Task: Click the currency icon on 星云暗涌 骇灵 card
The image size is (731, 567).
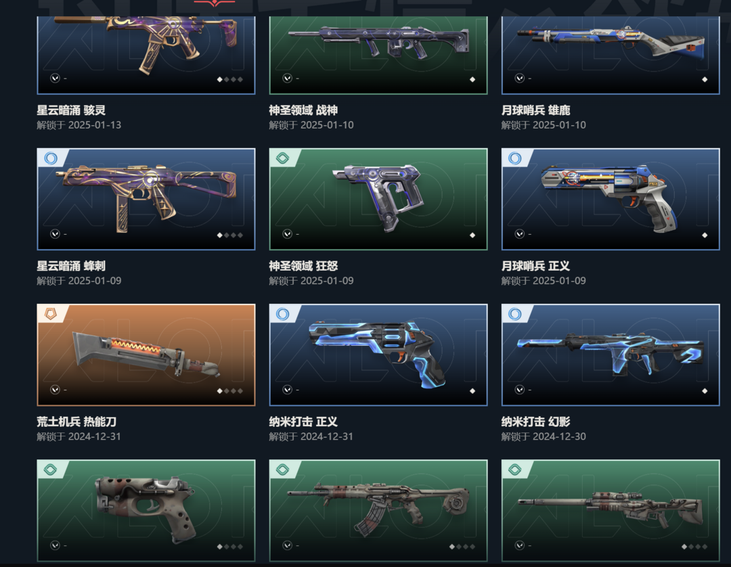Action: (55, 78)
